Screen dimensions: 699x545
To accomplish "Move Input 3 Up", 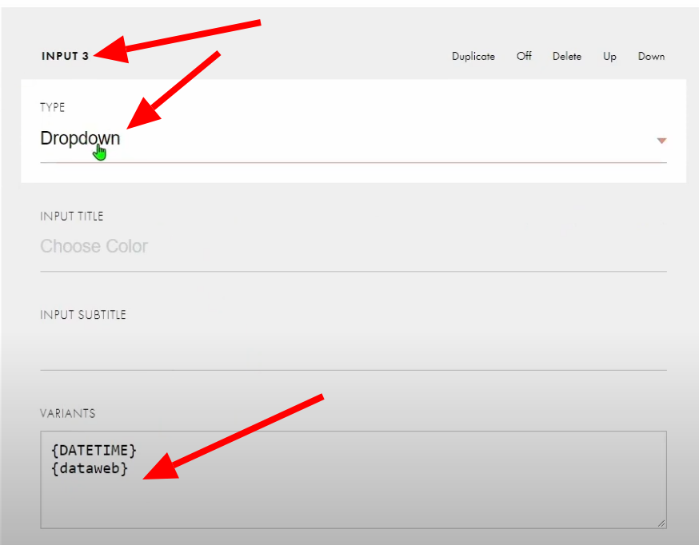I will point(609,57).
